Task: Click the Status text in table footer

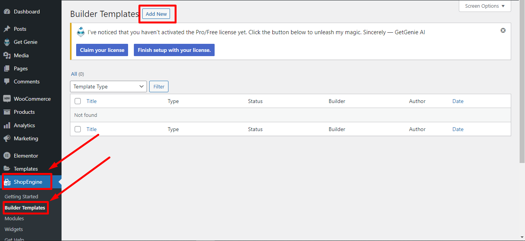Action: [255, 129]
